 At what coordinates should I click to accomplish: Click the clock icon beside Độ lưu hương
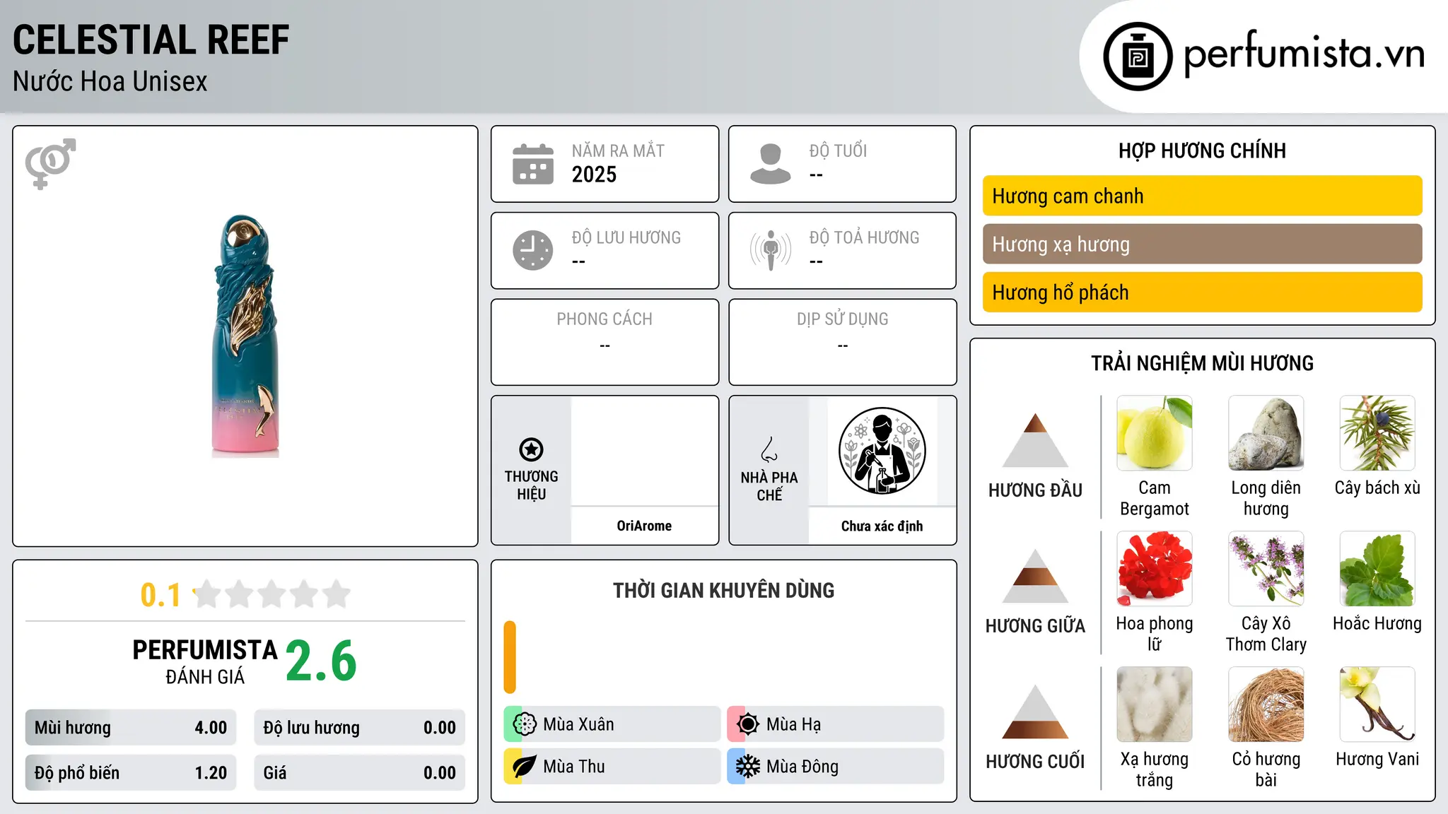[533, 250]
